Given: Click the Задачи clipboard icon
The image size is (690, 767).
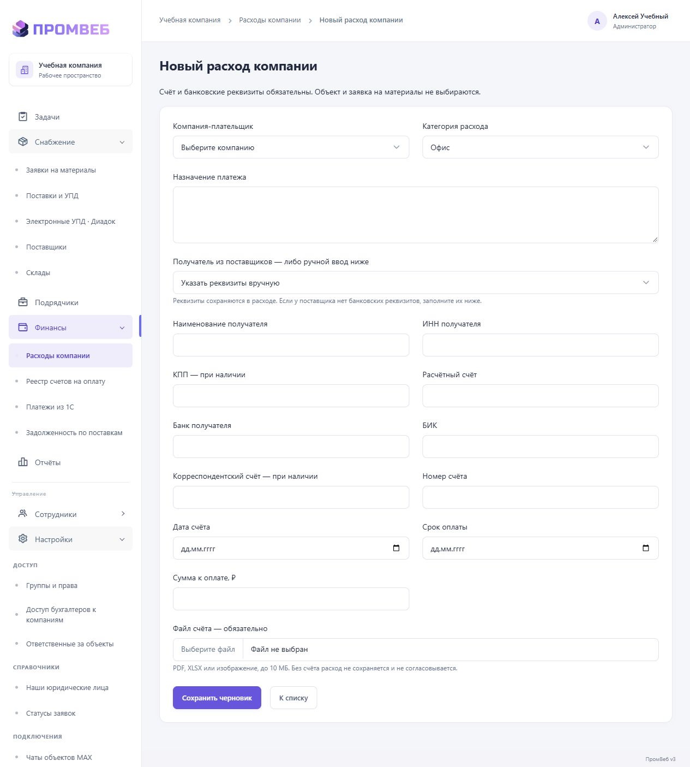Looking at the screenshot, I should [x=23, y=117].
